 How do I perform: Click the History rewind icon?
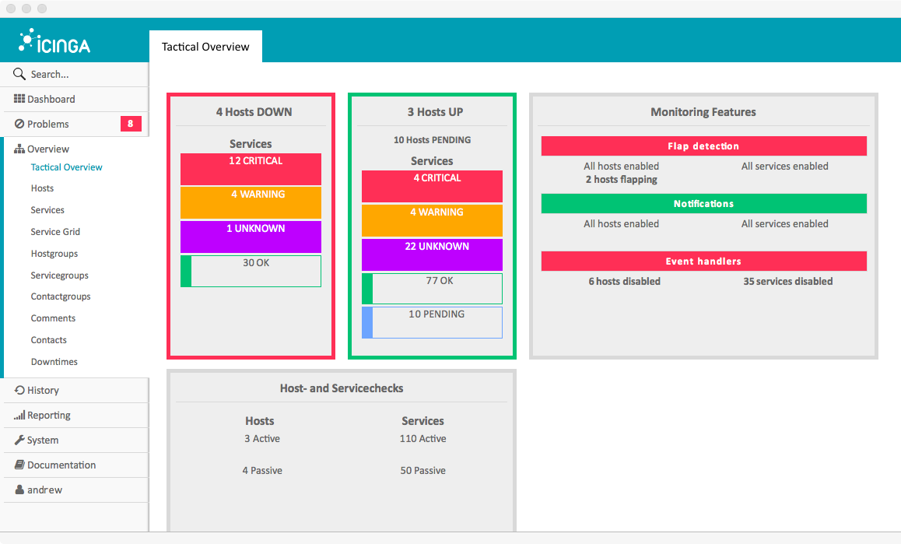19,390
